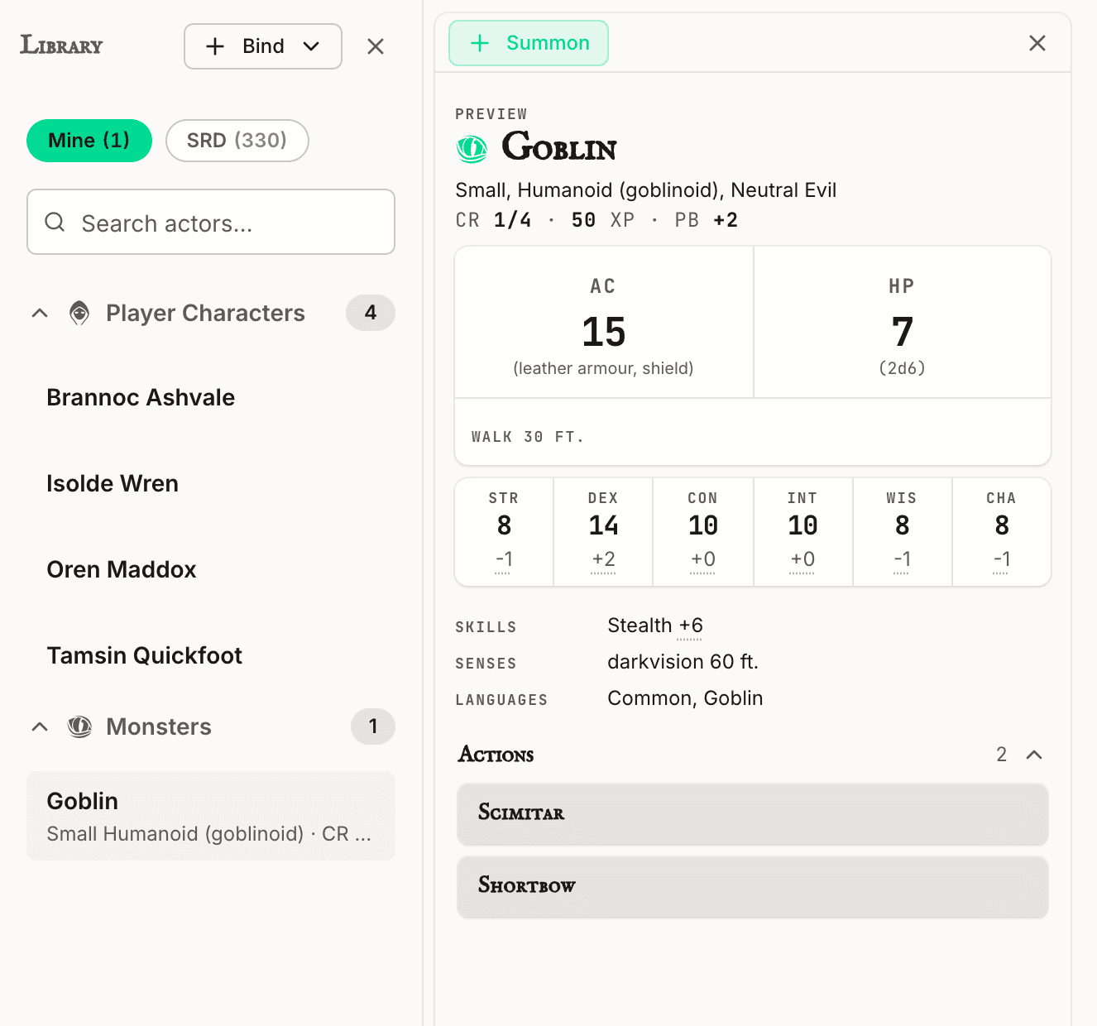Expand the Scimitar action
1097x1026 pixels.
click(x=753, y=814)
